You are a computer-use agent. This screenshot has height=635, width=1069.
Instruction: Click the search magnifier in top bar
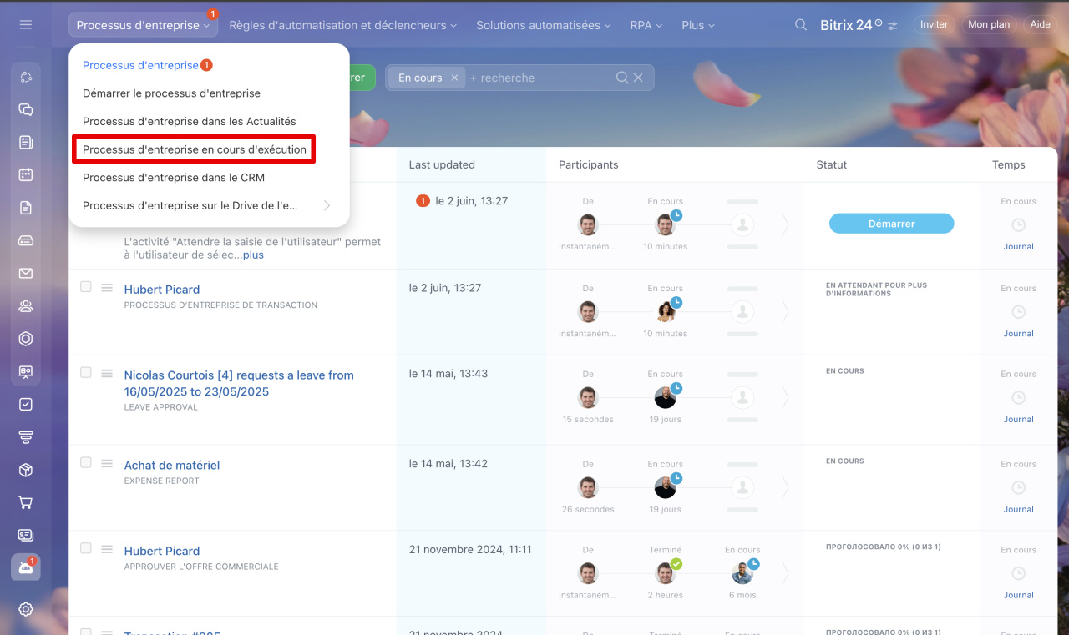(x=801, y=25)
